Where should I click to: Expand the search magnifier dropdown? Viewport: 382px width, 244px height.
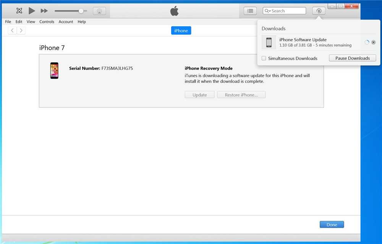[267, 11]
